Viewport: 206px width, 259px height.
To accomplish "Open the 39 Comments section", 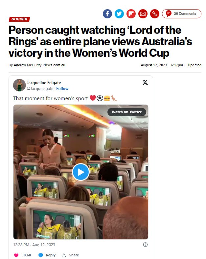I will pyautogui.click(x=182, y=14).
